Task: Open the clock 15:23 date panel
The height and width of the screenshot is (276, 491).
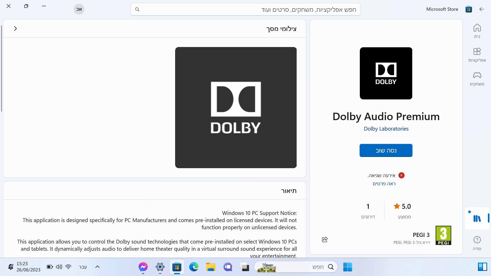Action: point(28,267)
